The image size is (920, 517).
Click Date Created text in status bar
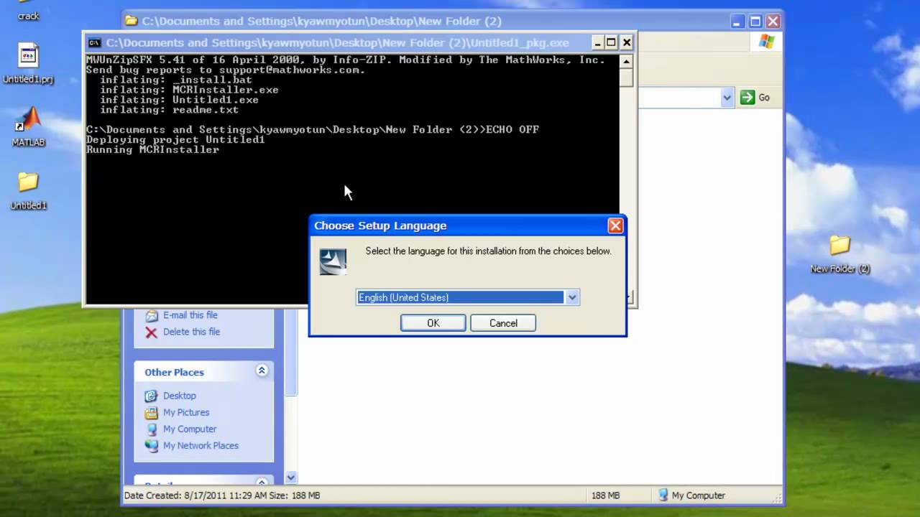click(x=221, y=495)
